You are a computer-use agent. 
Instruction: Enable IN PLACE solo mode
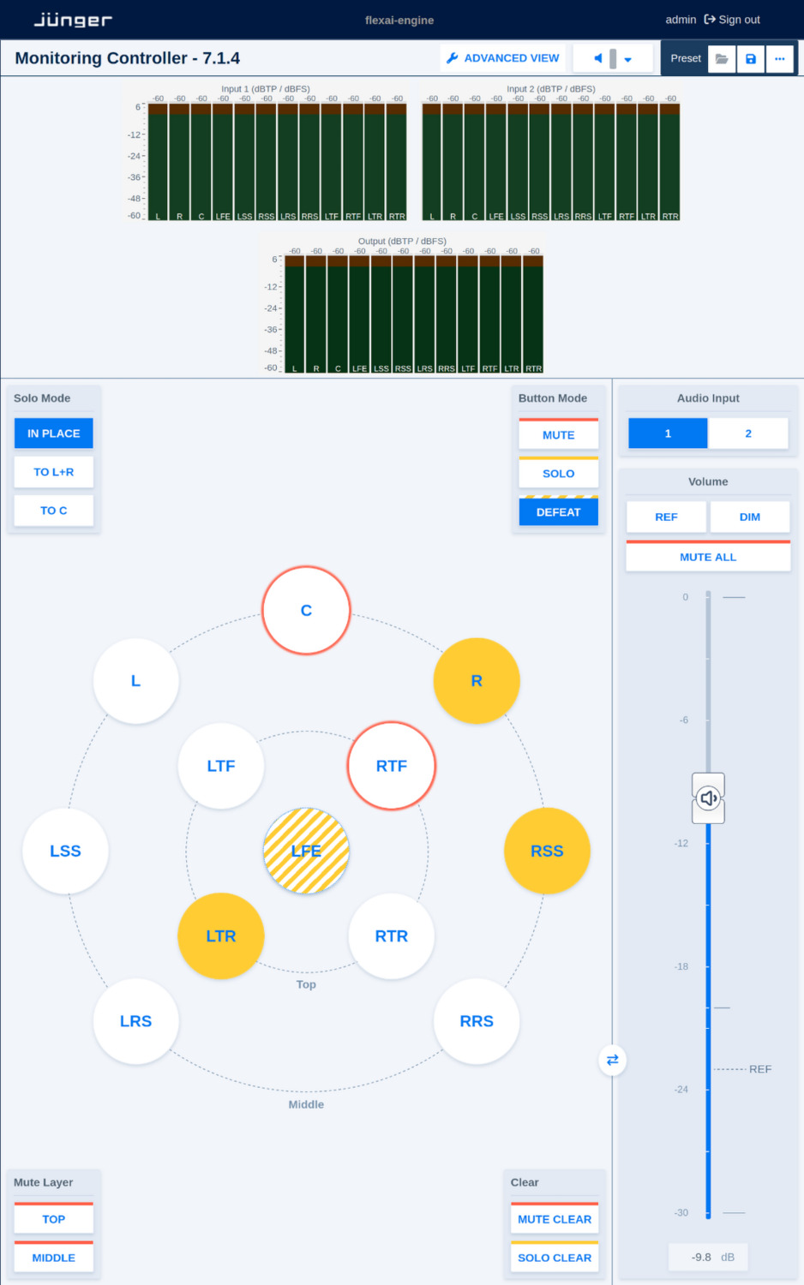[x=53, y=433]
